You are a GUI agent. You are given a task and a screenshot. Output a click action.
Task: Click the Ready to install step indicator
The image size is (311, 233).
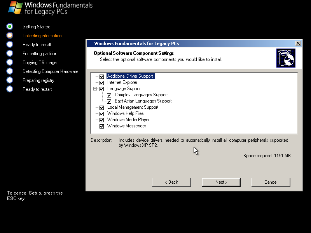point(10,44)
